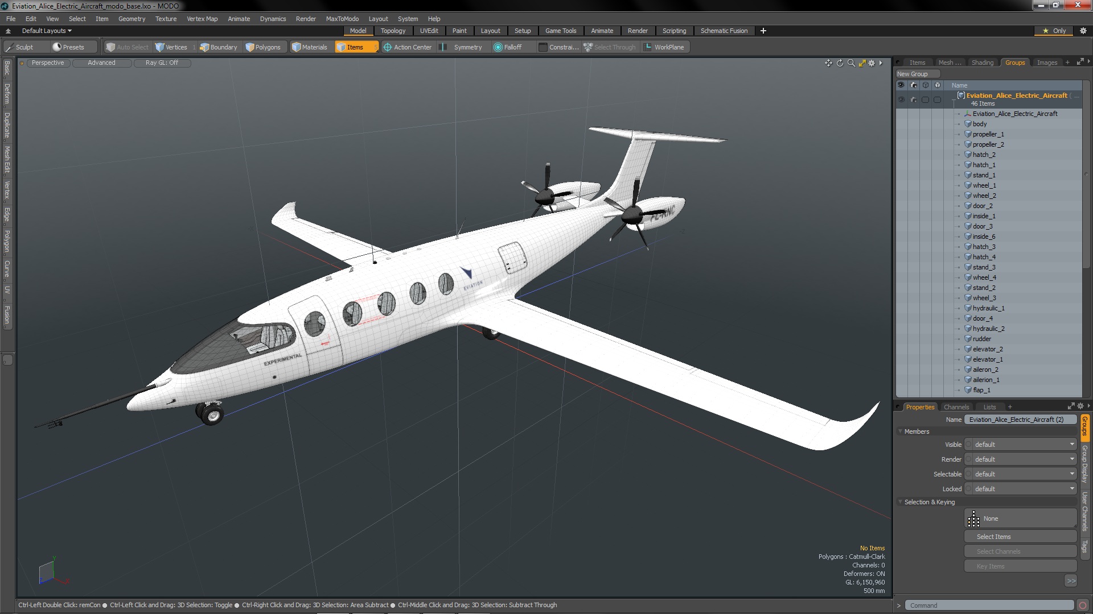The height and width of the screenshot is (614, 1093).
Task: Toggle render camera for the aircraft group
Action: [914, 99]
